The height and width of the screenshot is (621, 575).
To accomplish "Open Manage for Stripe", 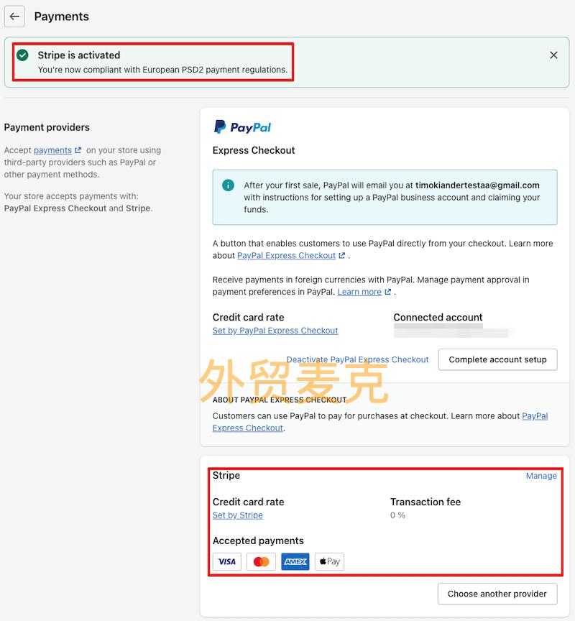I will tap(541, 476).
